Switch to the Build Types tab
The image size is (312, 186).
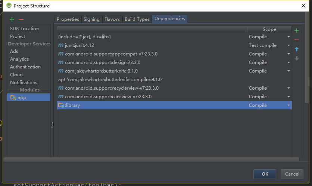[137, 19]
